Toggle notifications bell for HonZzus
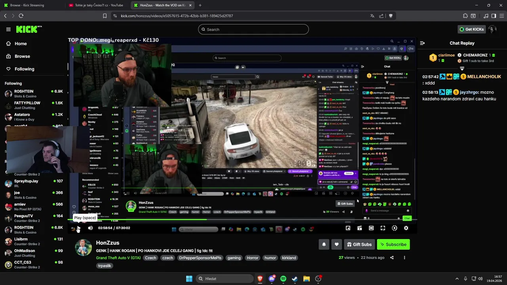 (324, 245)
